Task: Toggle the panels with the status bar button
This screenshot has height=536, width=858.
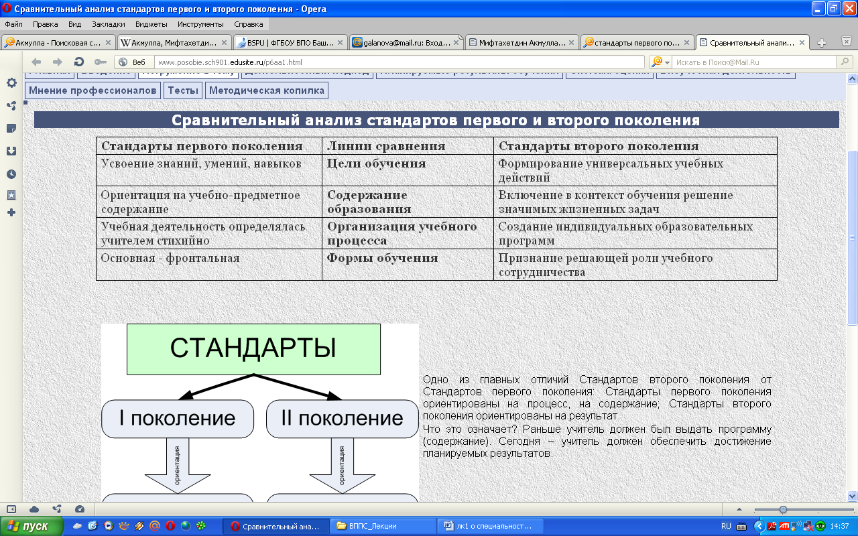Action: [x=11, y=509]
